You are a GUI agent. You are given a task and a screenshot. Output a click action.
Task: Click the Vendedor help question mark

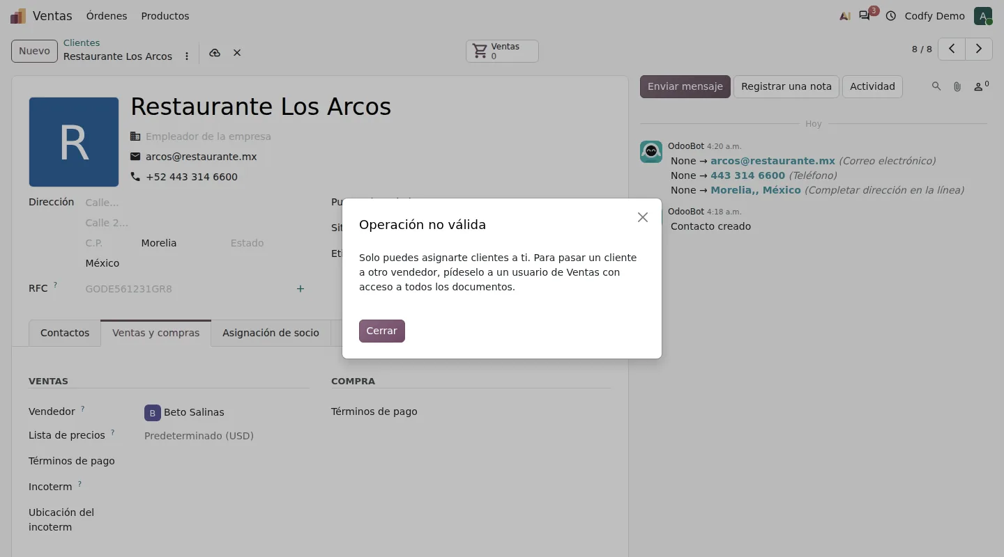click(82, 409)
